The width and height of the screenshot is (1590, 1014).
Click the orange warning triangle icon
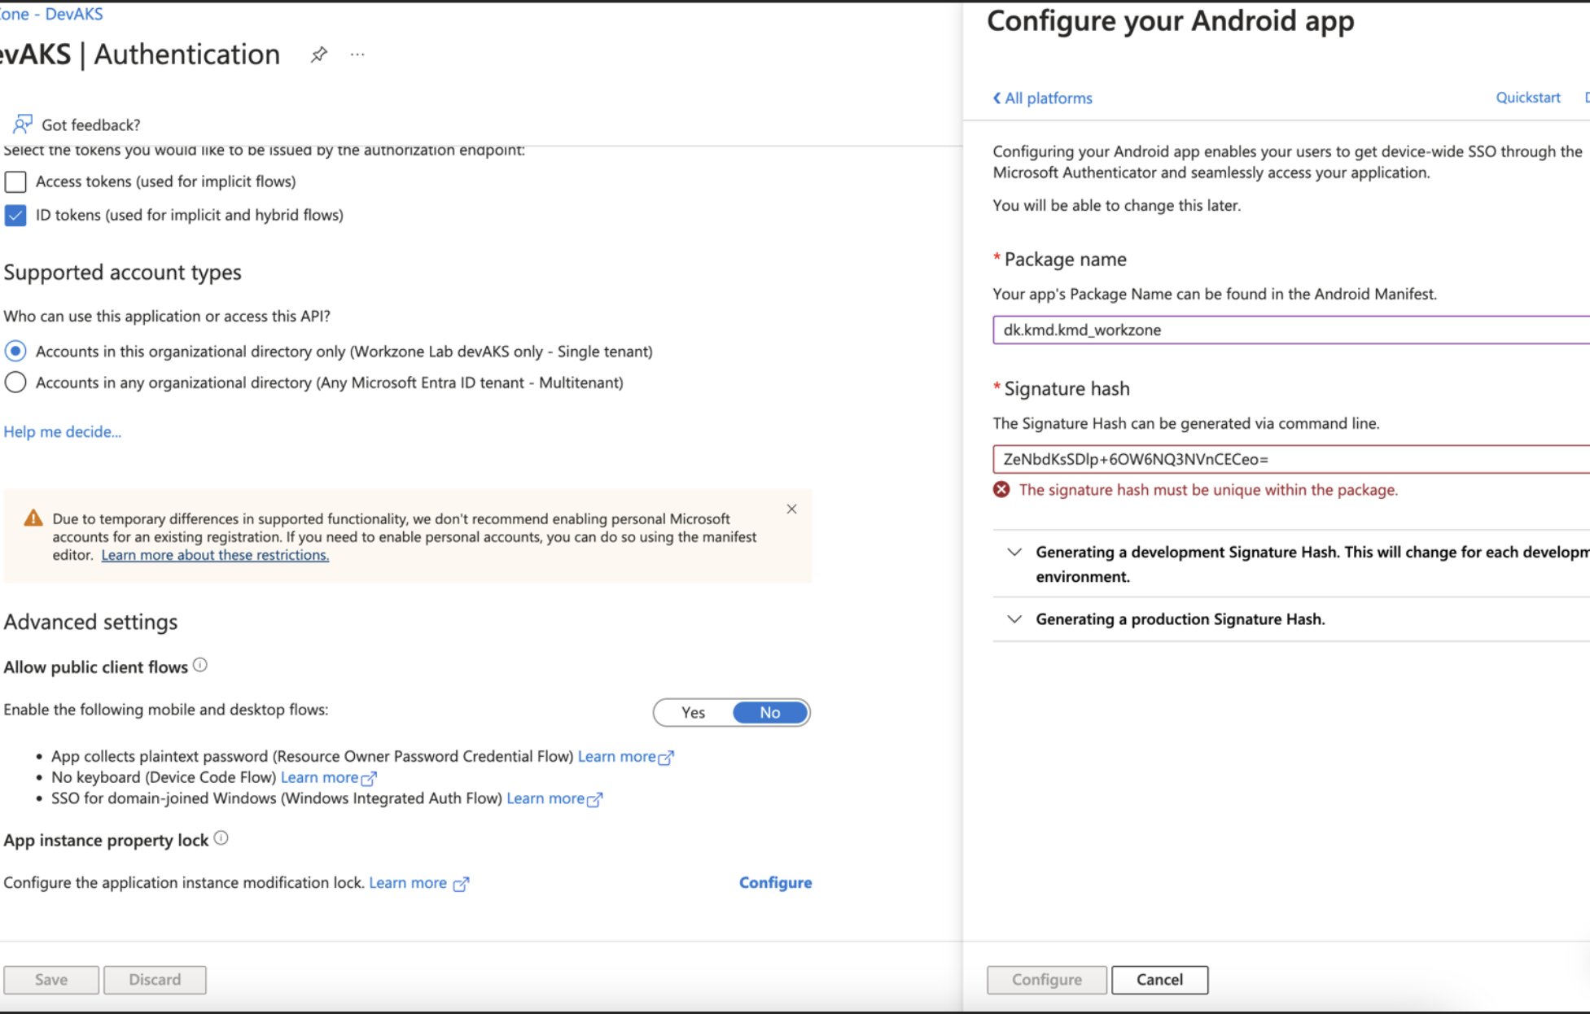pos(33,518)
